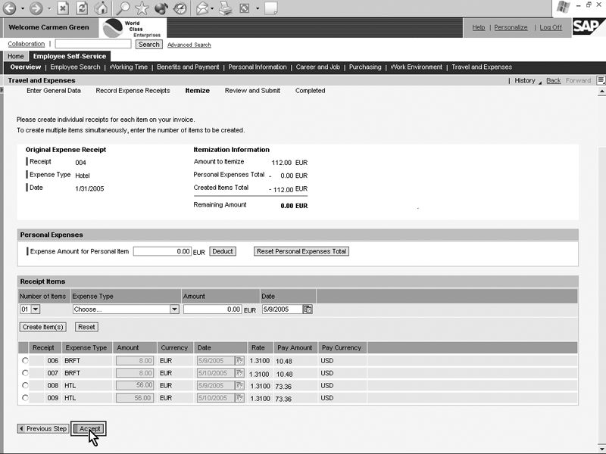
Task: Click the browser Stop icon
Action: click(x=63, y=8)
